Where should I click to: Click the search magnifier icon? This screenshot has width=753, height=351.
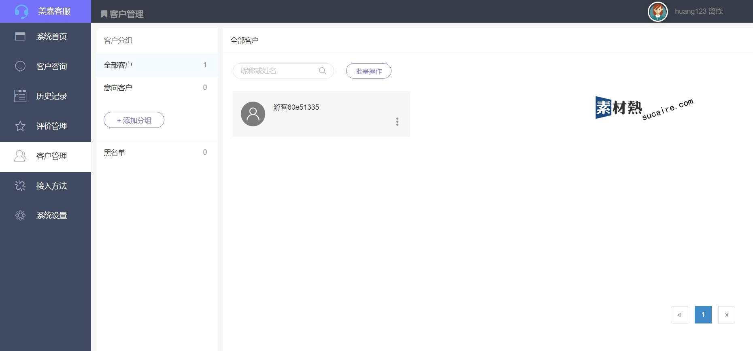(x=323, y=71)
